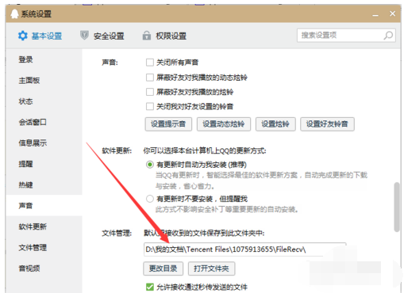The height and width of the screenshot is (293, 404).
Task: Click the 更改目录 button
Action: pyautogui.click(x=163, y=268)
